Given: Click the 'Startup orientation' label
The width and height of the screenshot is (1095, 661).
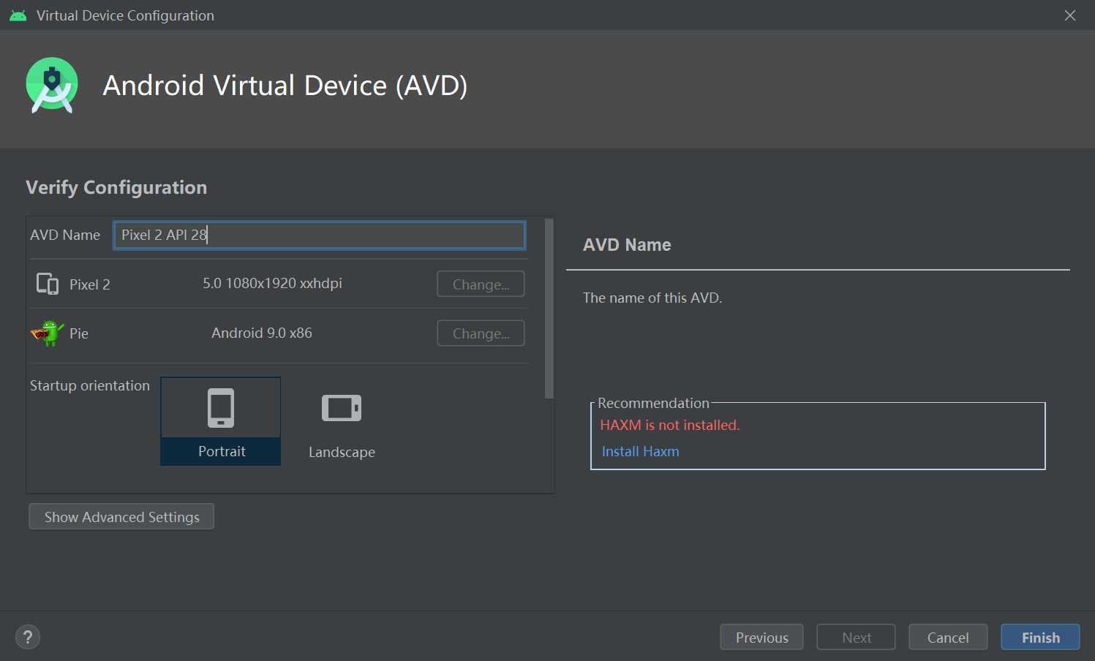Looking at the screenshot, I should 90,386.
